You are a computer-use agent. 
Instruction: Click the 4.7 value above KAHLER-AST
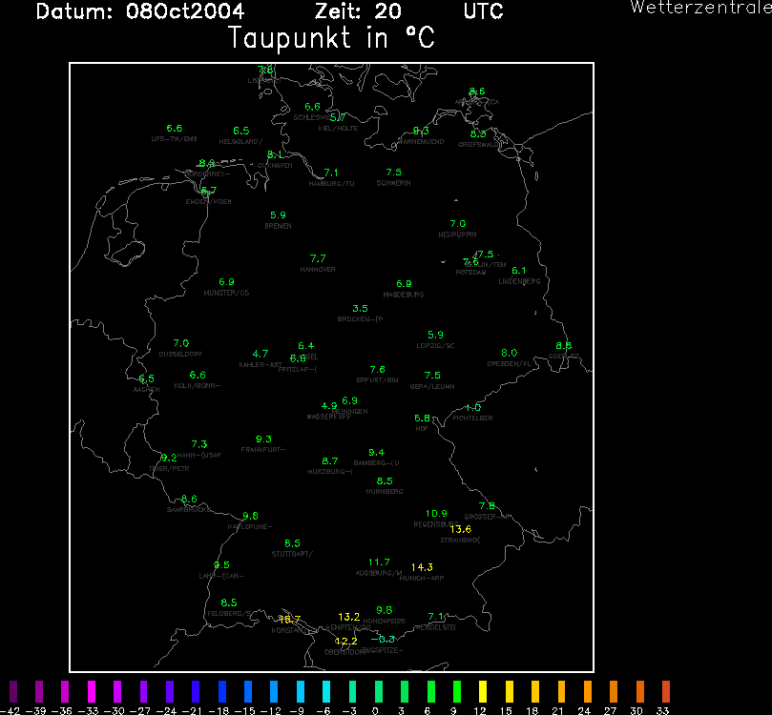pyautogui.click(x=261, y=354)
